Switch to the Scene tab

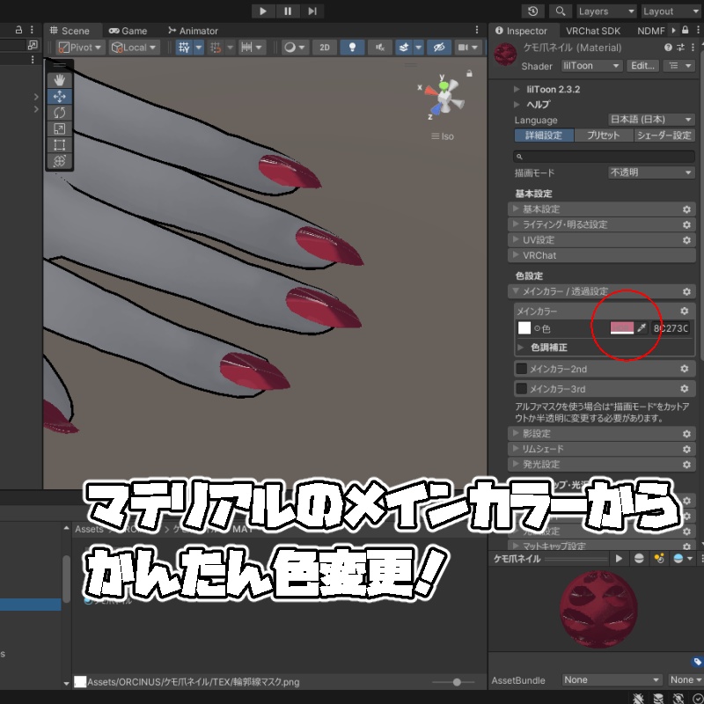70,31
